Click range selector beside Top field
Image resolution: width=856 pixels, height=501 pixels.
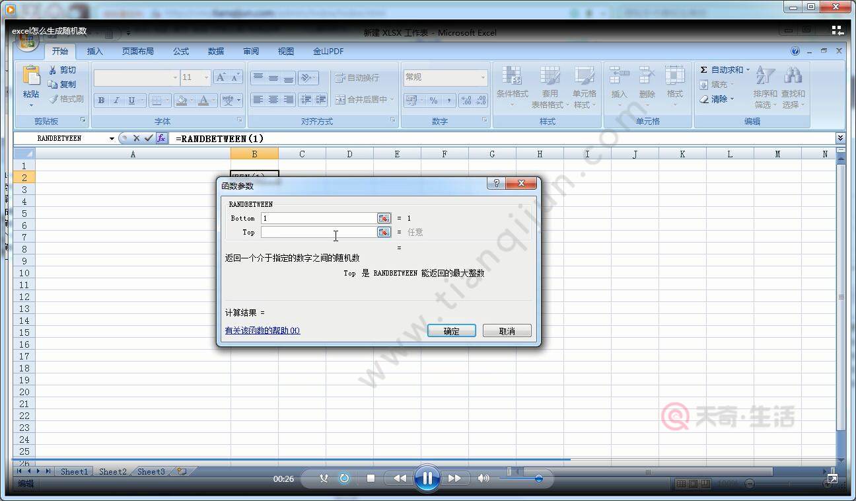pyautogui.click(x=384, y=232)
